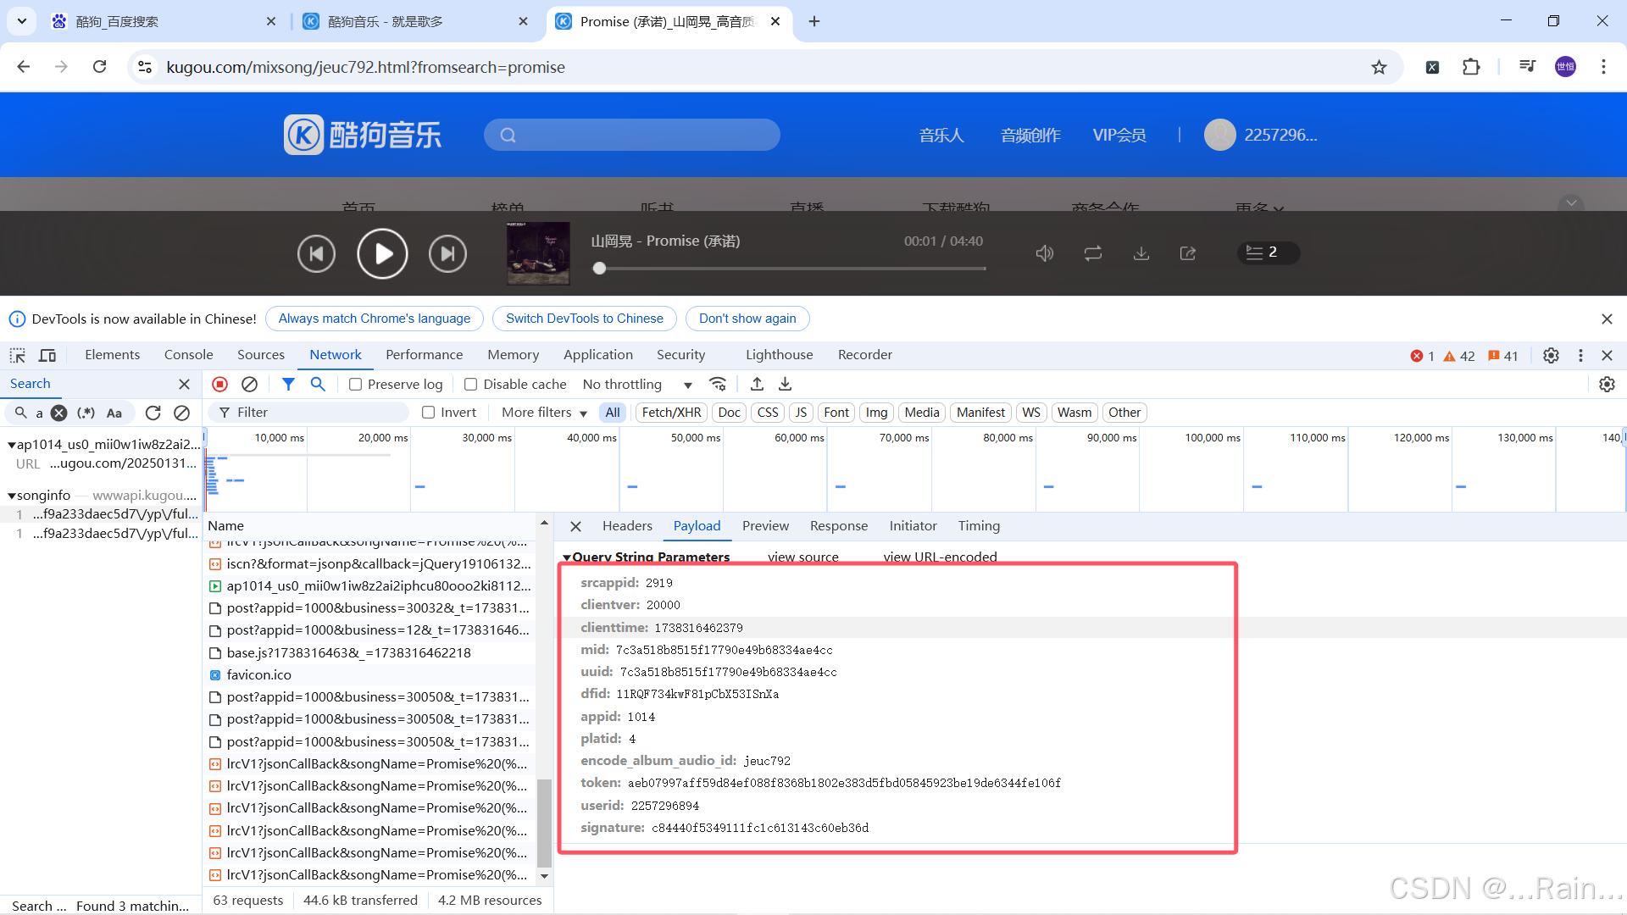
Task: Expand the More filters dropdown
Action: pos(544,412)
